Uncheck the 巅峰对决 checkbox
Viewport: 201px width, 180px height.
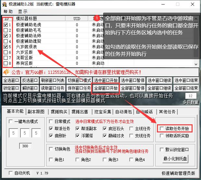105,136
